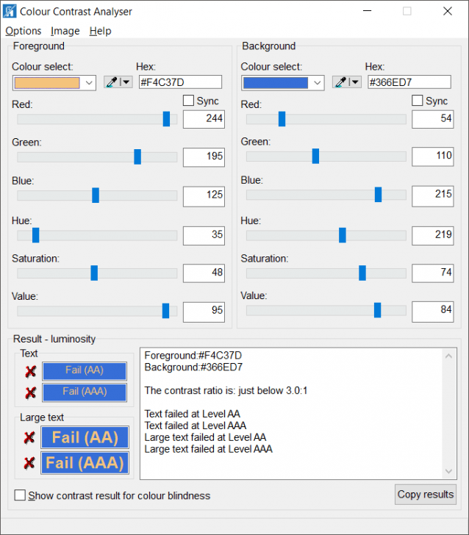Click the background Saturation slider handle
This screenshot has width=469, height=535.
click(362, 273)
